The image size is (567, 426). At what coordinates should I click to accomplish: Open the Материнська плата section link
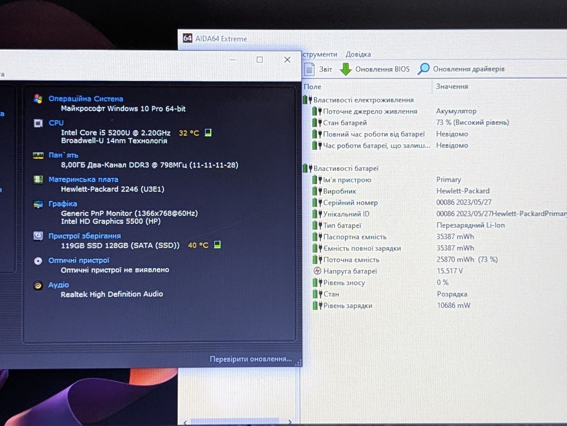(83, 180)
